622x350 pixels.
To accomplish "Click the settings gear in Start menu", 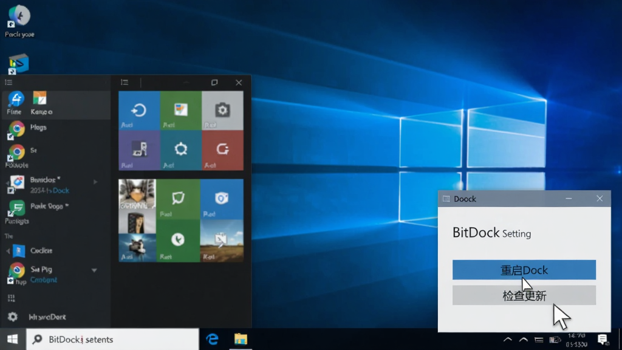I will click(13, 317).
